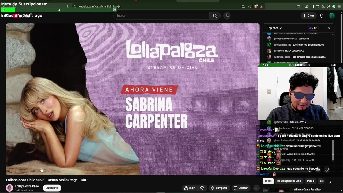Viewport: 343px width, 193px height.
Task: Click the Sabrina Carpenter video player
Action: click(x=133, y=99)
